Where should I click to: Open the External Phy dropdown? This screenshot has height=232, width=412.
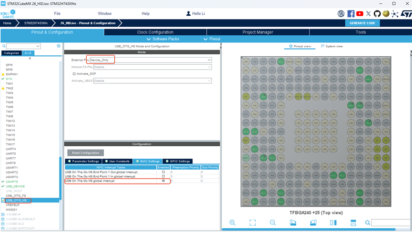tap(151, 60)
